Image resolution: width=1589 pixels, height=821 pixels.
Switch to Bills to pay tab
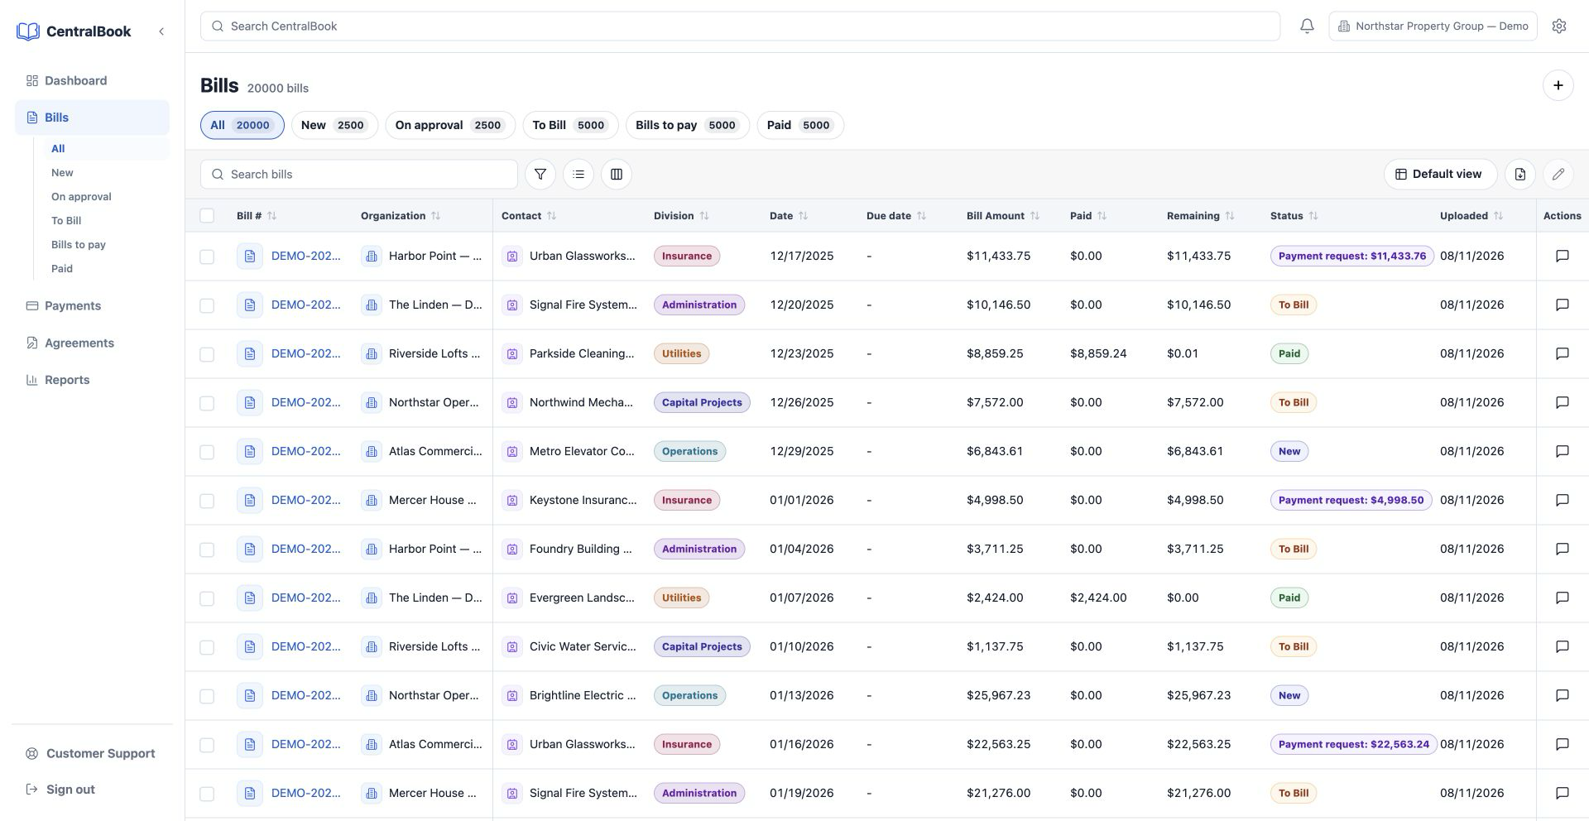click(687, 126)
